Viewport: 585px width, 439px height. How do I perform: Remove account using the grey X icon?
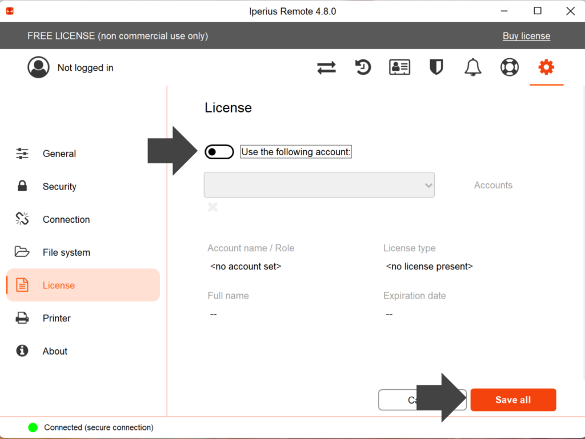click(x=213, y=207)
